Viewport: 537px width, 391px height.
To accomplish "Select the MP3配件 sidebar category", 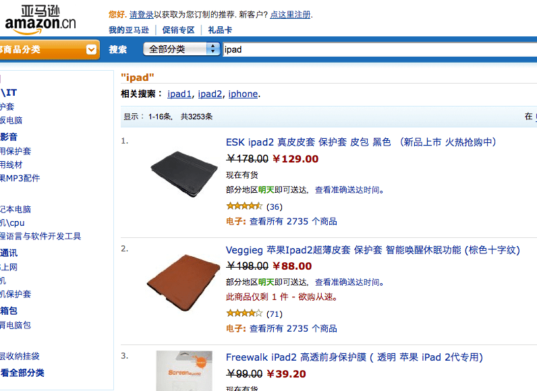I will tap(20, 178).
